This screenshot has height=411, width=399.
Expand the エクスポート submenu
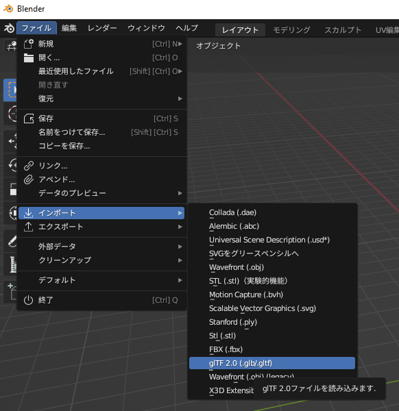101,227
